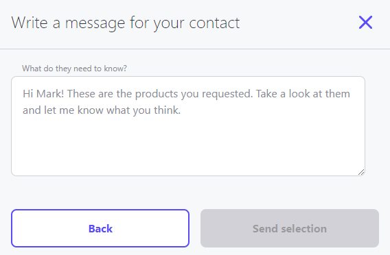The width and height of the screenshot is (390, 255).
Task: Click the greyed-out Send selection control
Action: click(x=290, y=228)
